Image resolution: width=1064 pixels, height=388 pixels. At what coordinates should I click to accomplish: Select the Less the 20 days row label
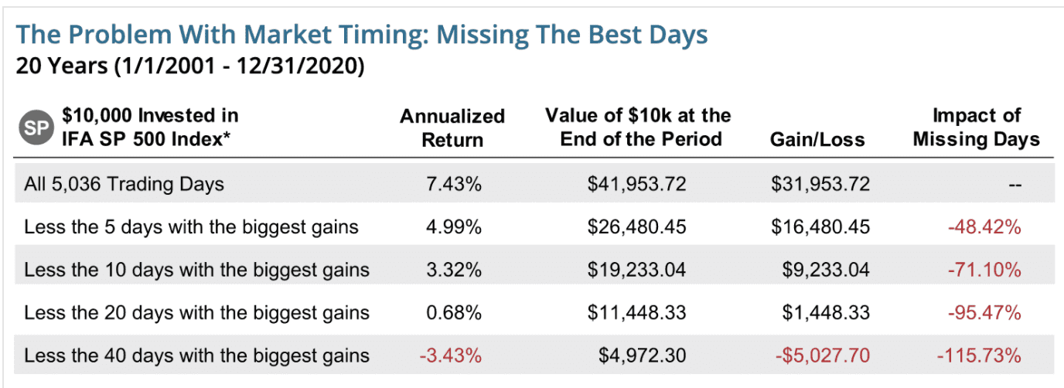196,313
